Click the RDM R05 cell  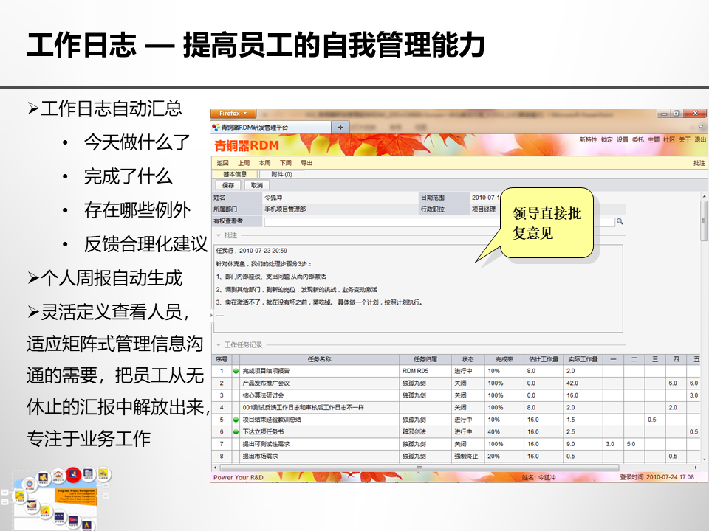(x=425, y=371)
